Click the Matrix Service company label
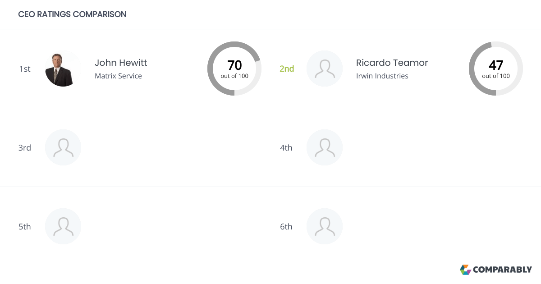Screen dimensions: 541x284 pos(118,76)
